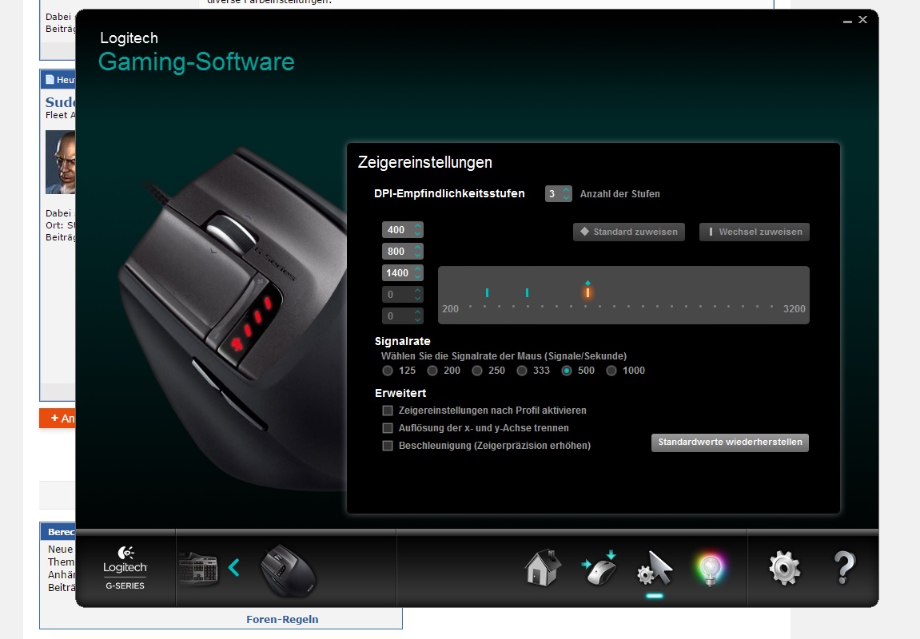Open the lighting color bulb icon
920x639 pixels.
(710, 569)
